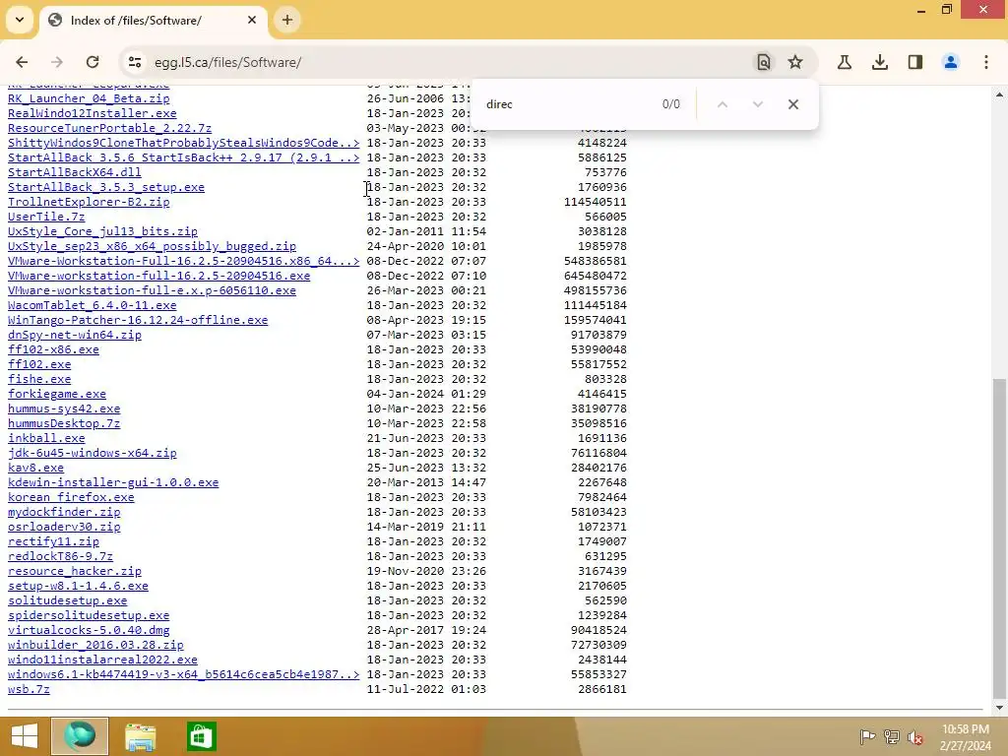Open StartAllBackX64.dll link

[75, 172]
